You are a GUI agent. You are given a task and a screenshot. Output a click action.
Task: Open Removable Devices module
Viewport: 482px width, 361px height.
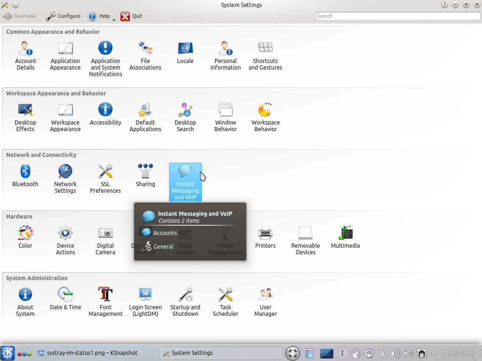[305, 241]
